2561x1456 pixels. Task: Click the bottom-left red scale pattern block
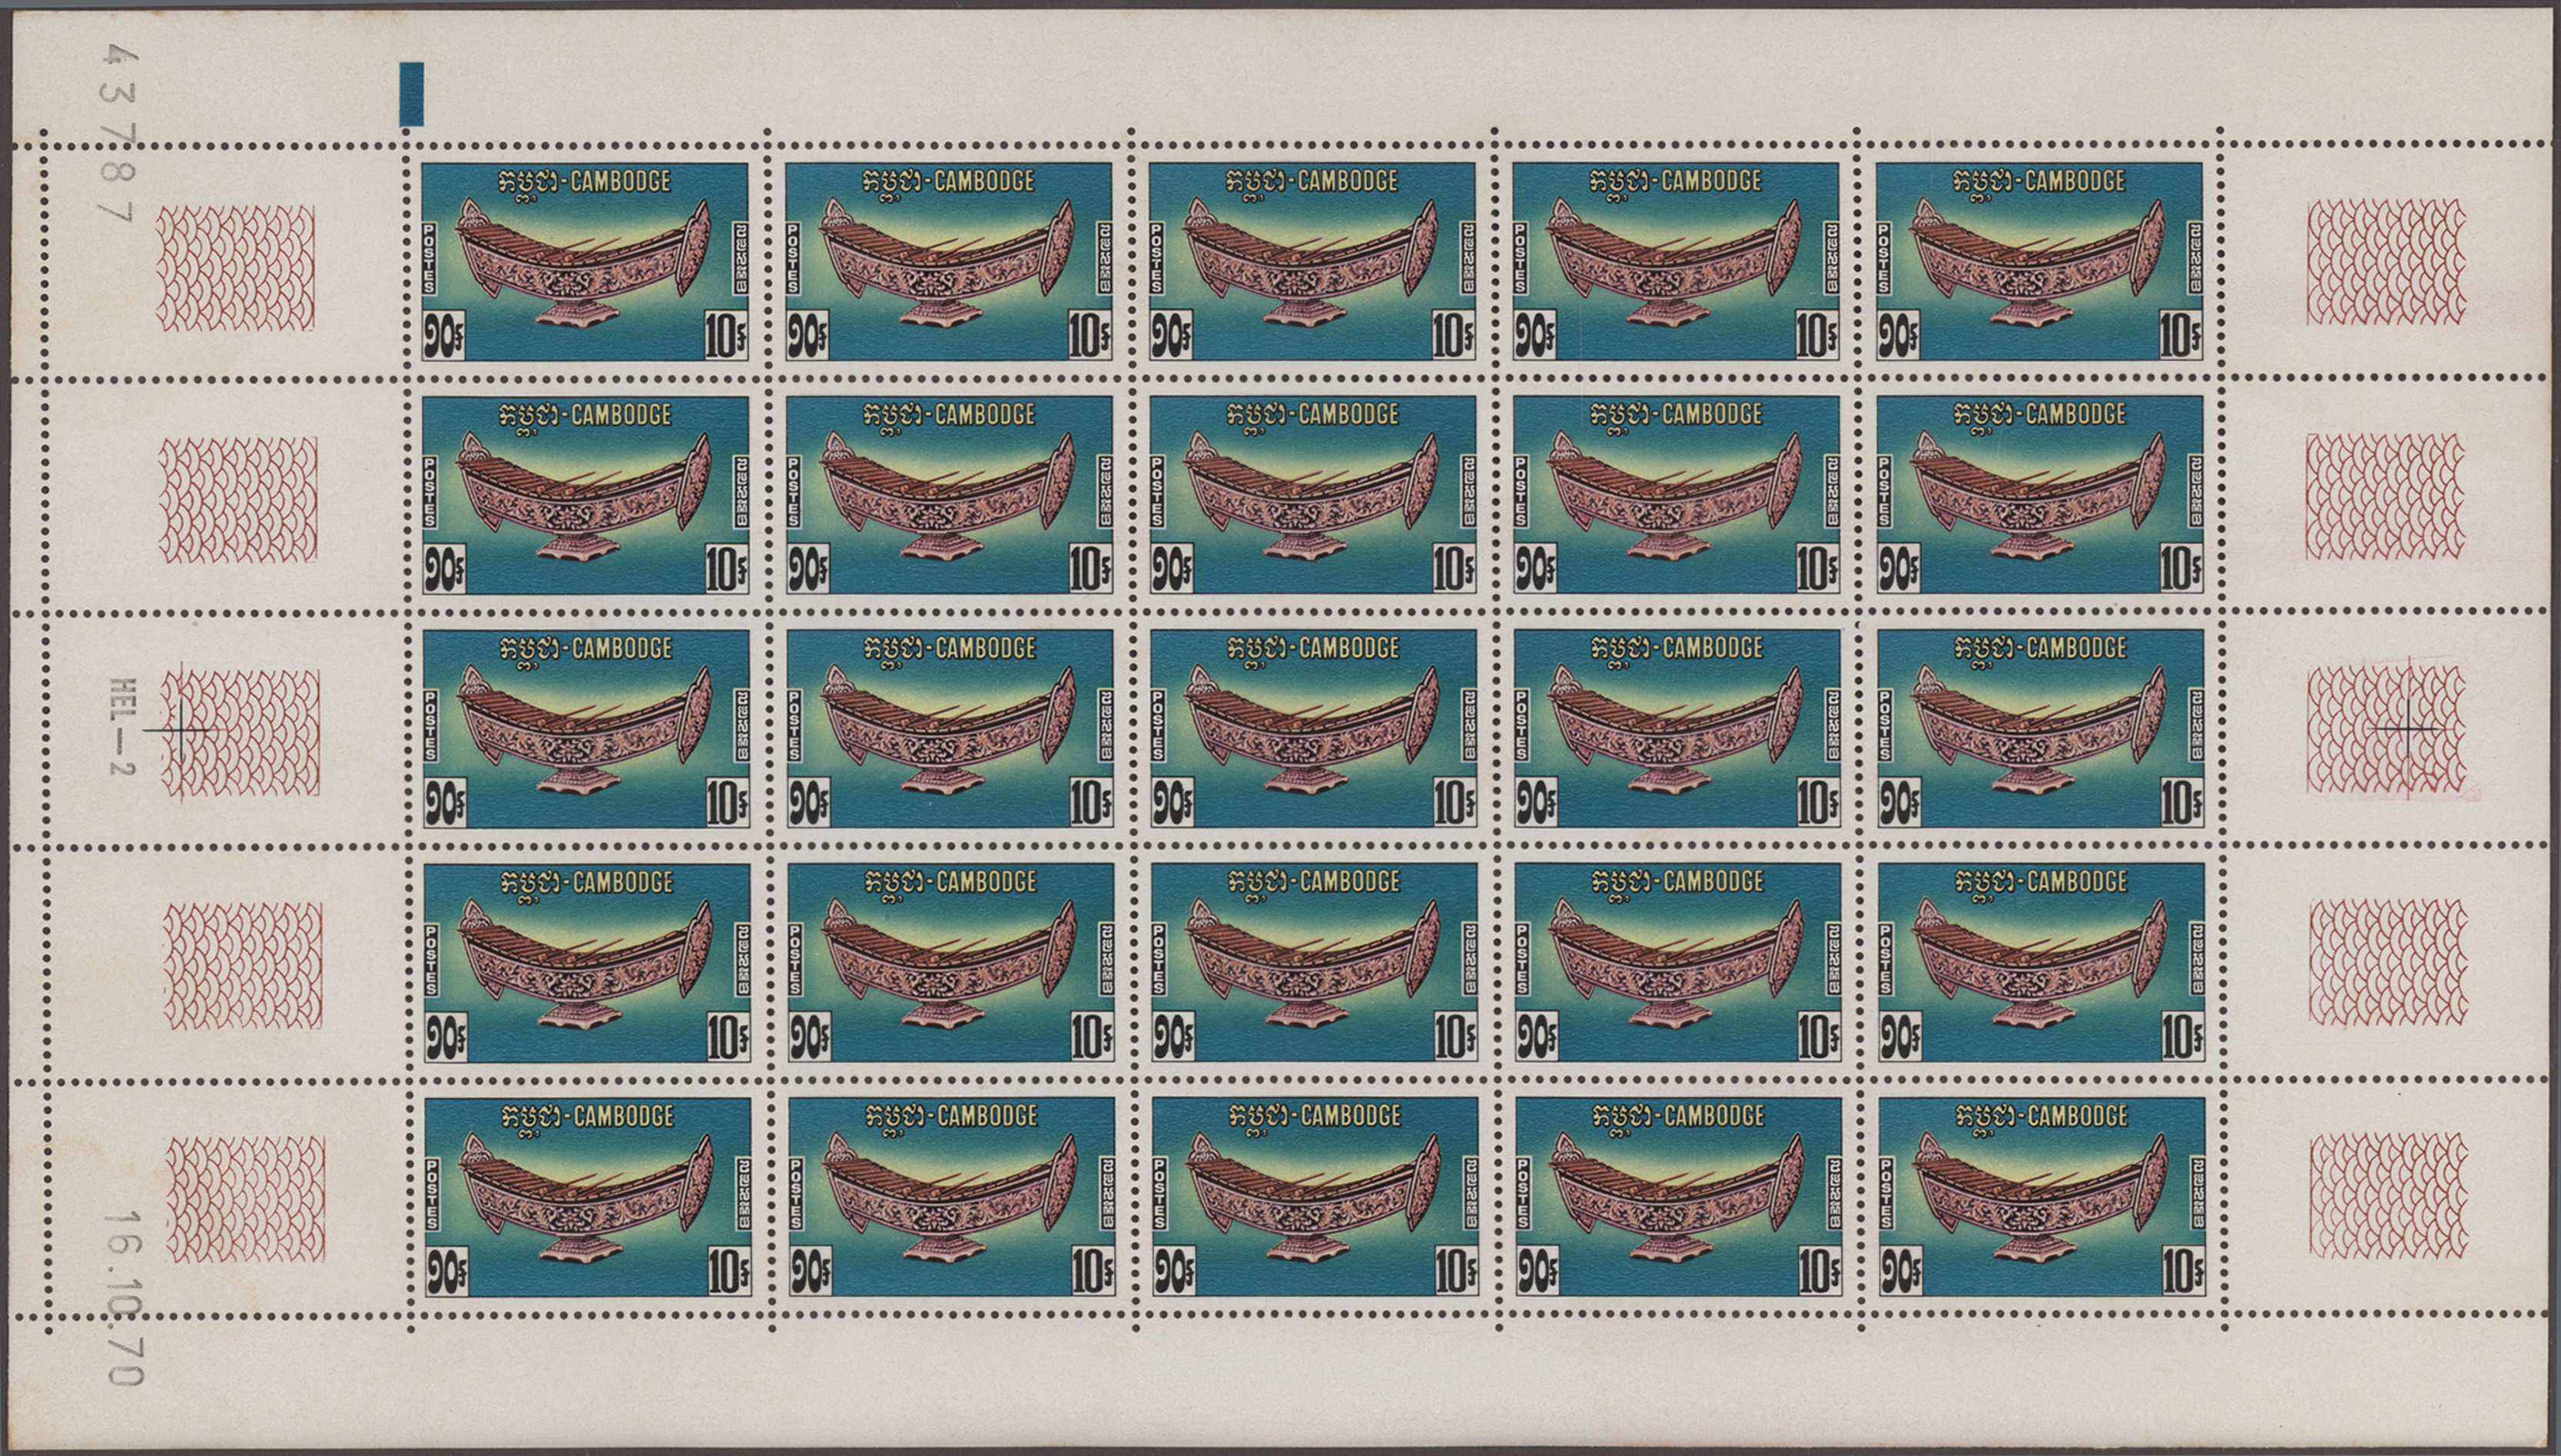246,1199
